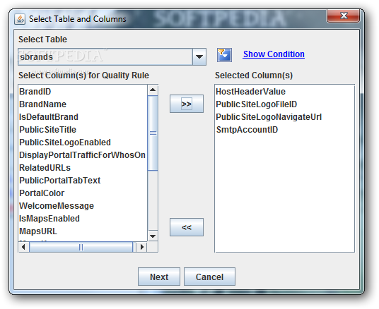
Task: Click the column list scroll down arrow
Action: [x=153, y=236]
